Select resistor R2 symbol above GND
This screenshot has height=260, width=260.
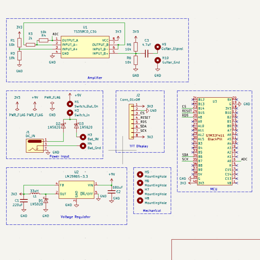19,56
